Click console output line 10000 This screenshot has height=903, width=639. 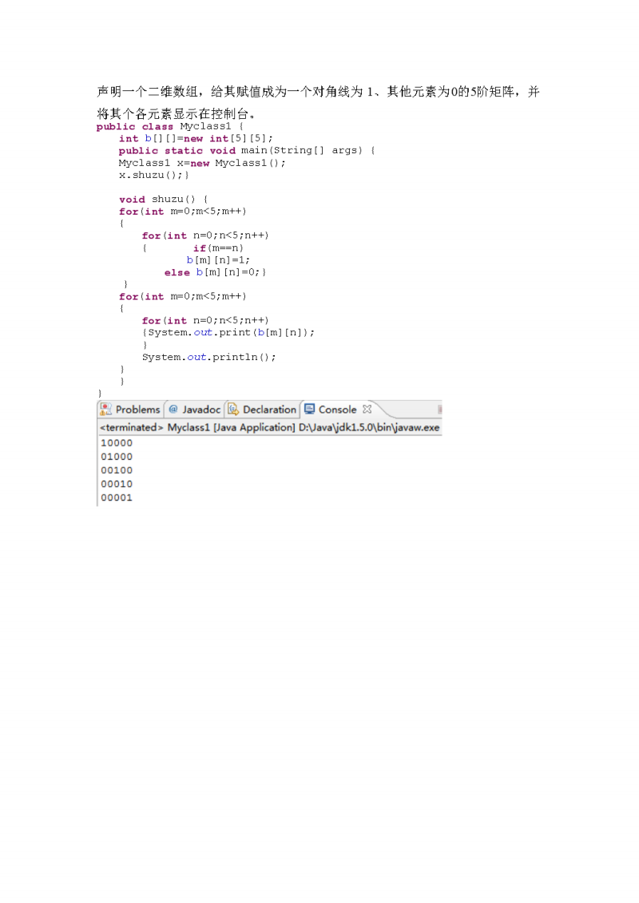coord(117,443)
